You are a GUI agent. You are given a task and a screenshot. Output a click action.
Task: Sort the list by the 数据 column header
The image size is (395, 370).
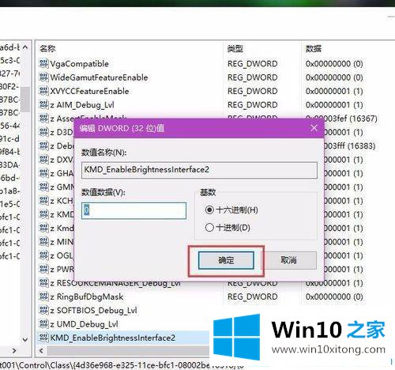[x=314, y=48]
